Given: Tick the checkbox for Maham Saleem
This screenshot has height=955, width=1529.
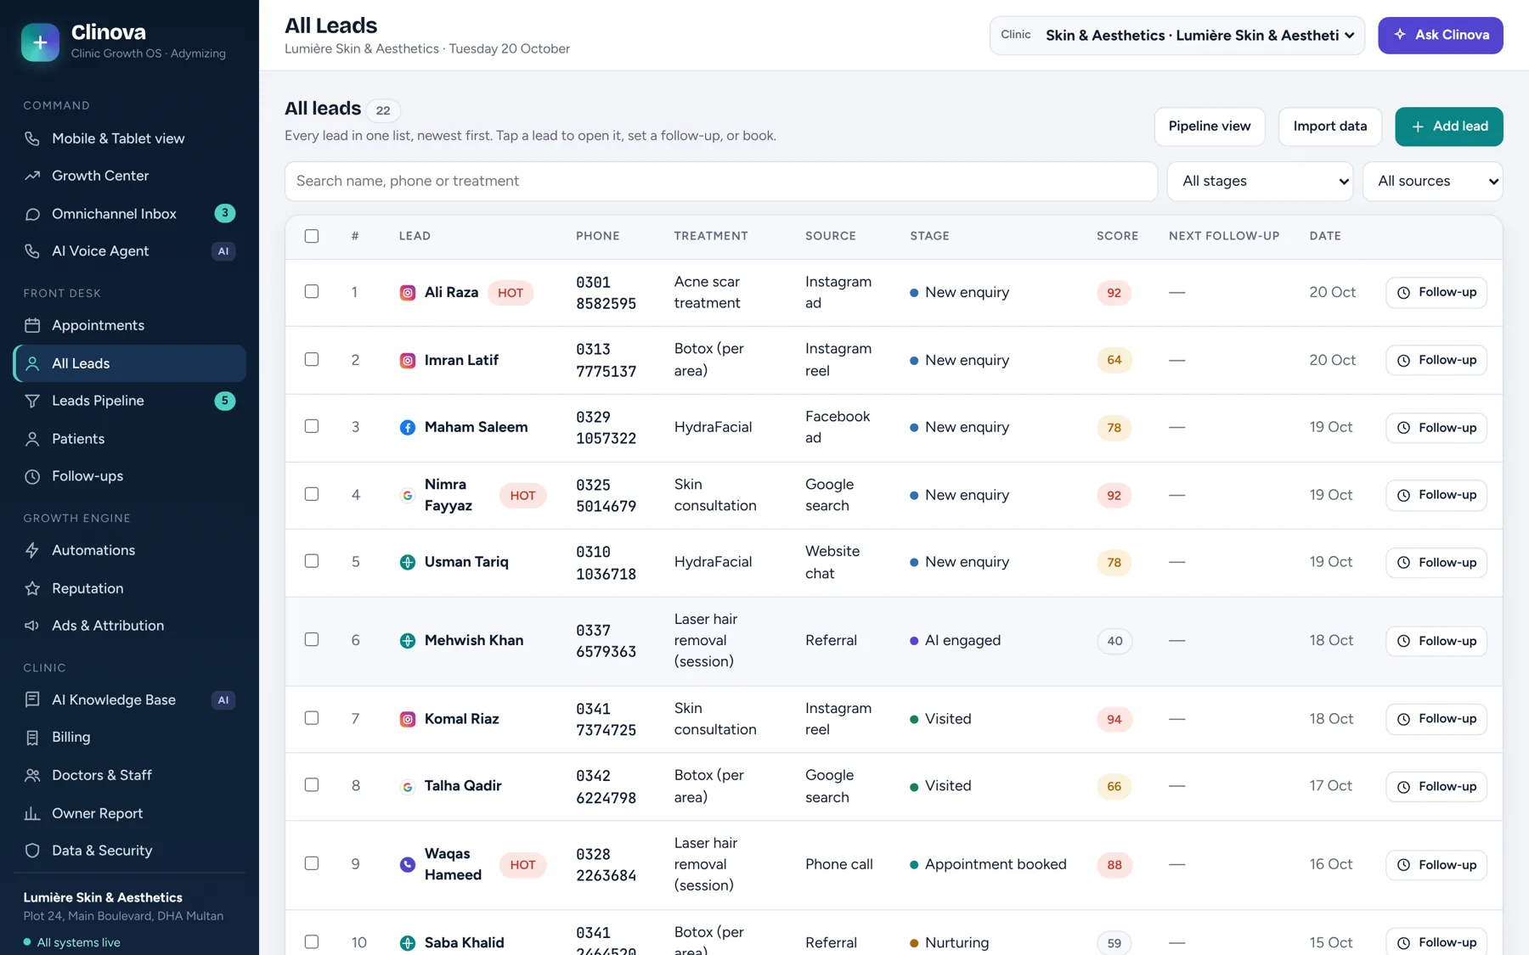Looking at the screenshot, I should click(x=312, y=426).
